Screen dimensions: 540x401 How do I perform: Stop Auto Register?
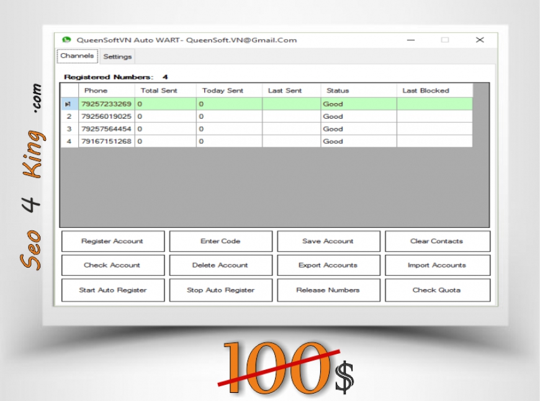point(221,290)
